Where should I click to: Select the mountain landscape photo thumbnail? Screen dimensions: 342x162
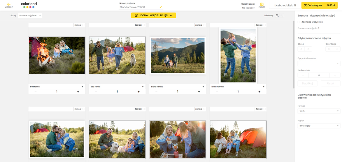(x=178, y=56)
